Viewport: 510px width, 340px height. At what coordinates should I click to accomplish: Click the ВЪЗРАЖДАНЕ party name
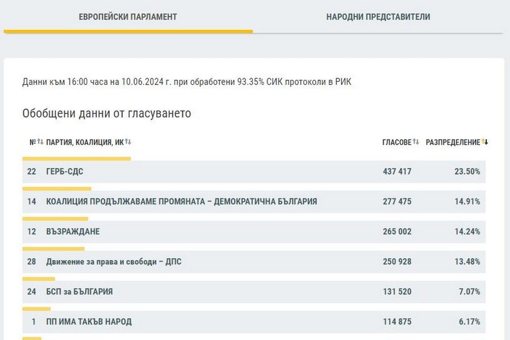(73, 231)
